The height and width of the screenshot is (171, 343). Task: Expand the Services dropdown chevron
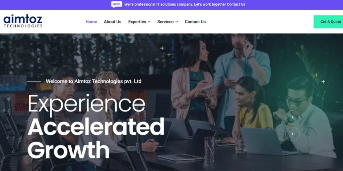point(177,22)
